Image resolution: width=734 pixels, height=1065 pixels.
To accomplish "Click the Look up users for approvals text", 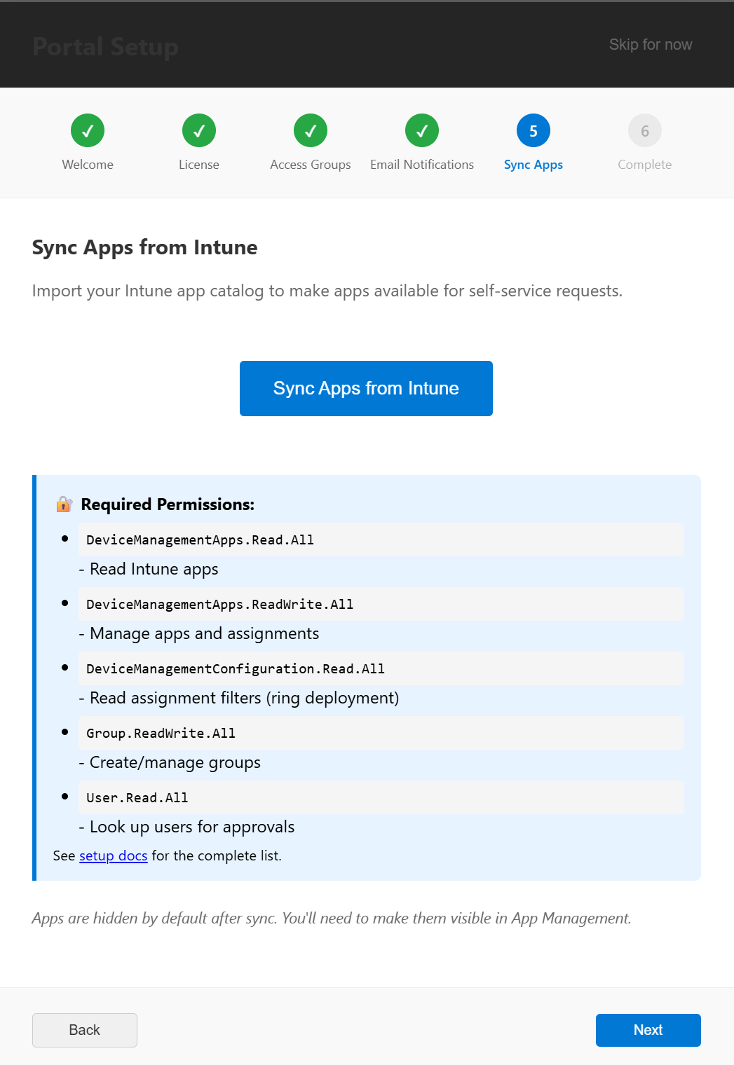I will (186, 827).
